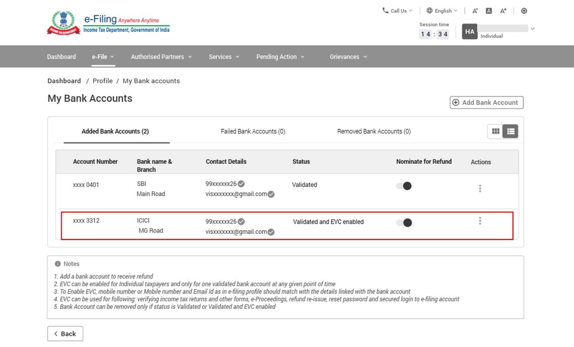Increase font size with A+ icon
Screen dimensions: 574x347
tap(503, 11)
